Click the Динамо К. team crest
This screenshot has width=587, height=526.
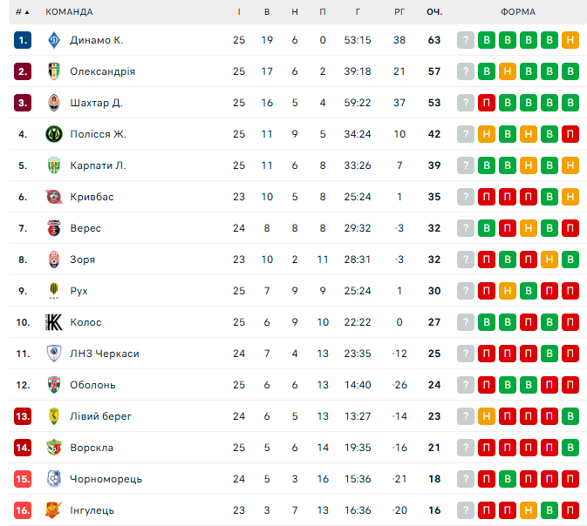tap(54, 40)
